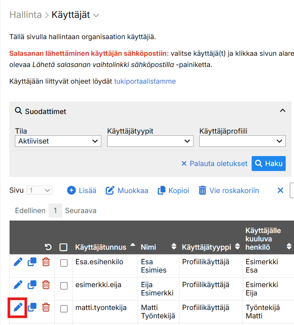Click the copy icon for Esa.esihenkilo row
Viewport: 294px width, 325px height.
[x=32, y=262]
